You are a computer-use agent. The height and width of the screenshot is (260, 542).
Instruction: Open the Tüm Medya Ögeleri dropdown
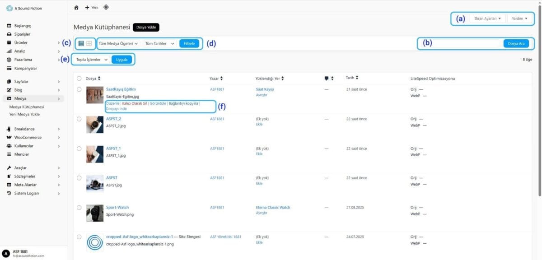[118, 44]
